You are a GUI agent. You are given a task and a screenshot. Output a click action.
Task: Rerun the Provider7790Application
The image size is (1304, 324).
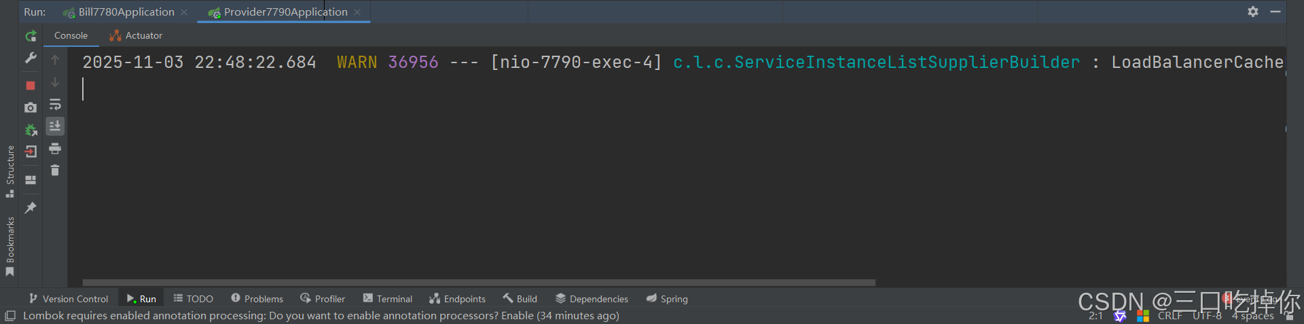click(x=31, y=36)
